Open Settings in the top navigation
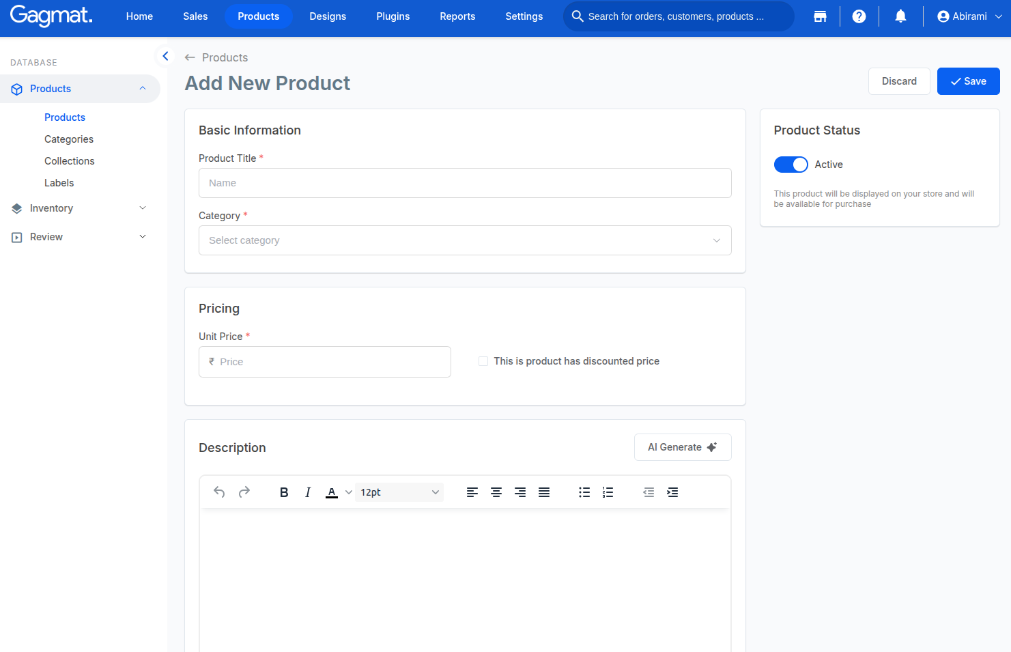Image resolution: width=1011 pixels, height=652 pixels. click(x=524, y=16)
